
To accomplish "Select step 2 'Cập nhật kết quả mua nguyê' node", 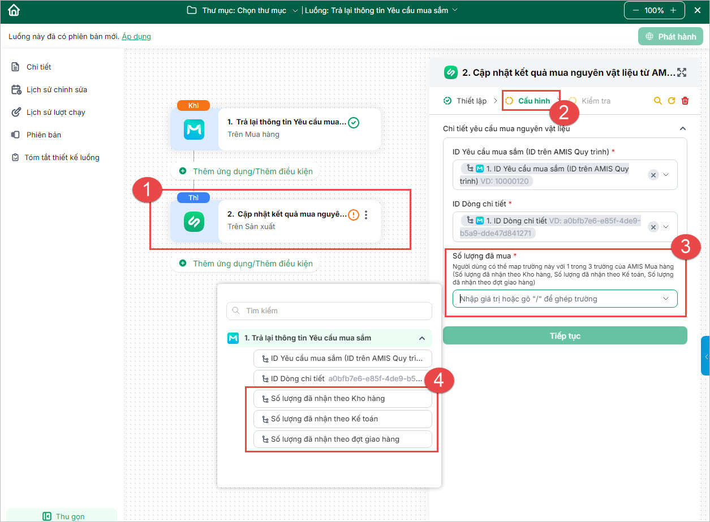I will coord(276,221).
